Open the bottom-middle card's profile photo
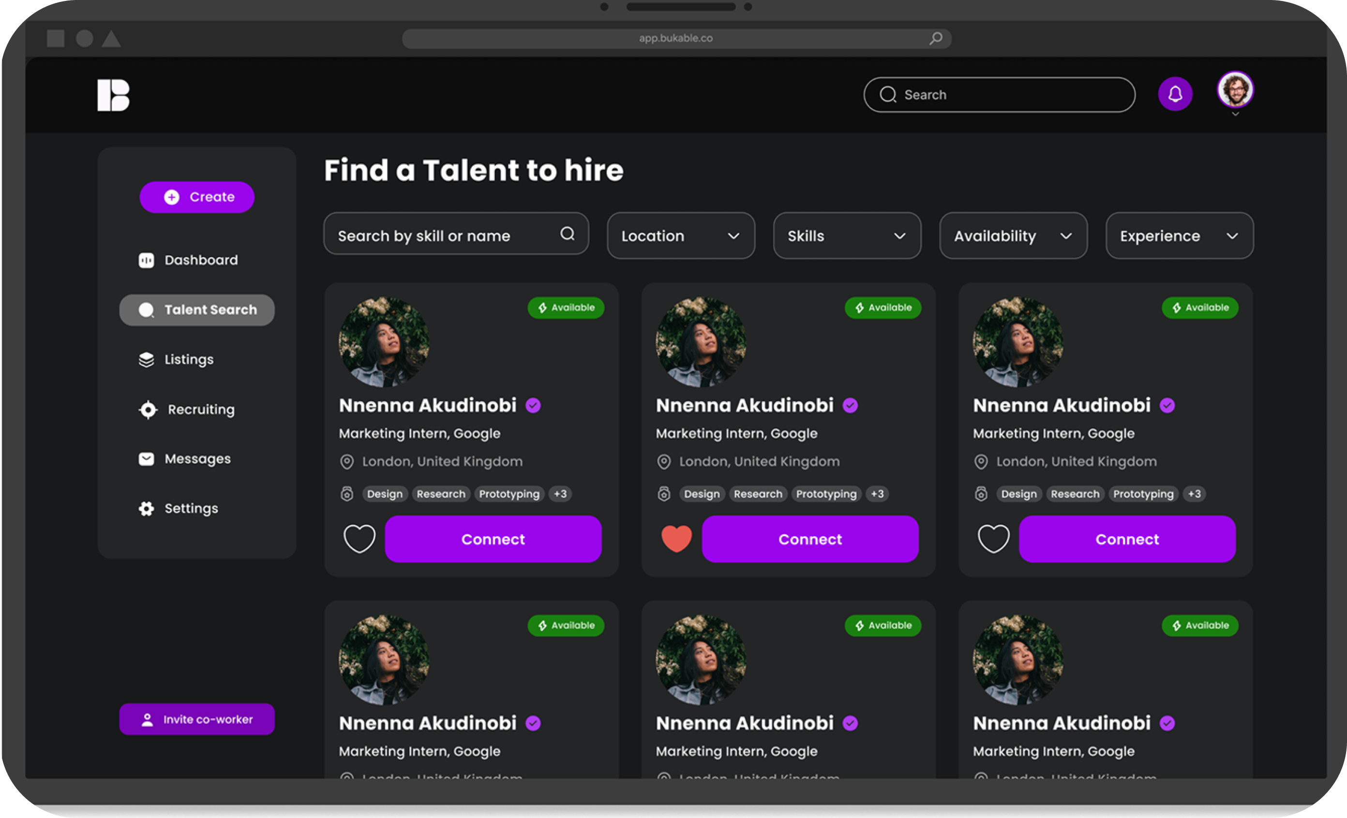The image size is (1347, 818). 701,660
